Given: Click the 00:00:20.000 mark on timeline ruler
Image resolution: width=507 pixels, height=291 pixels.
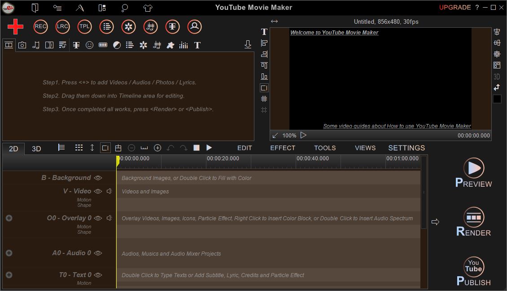Looking at the screenshot, I should pos(223,158).
